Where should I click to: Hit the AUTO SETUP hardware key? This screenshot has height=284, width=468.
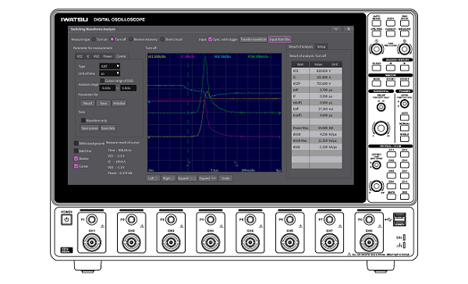pyautogui.click(x=377, y=23)
